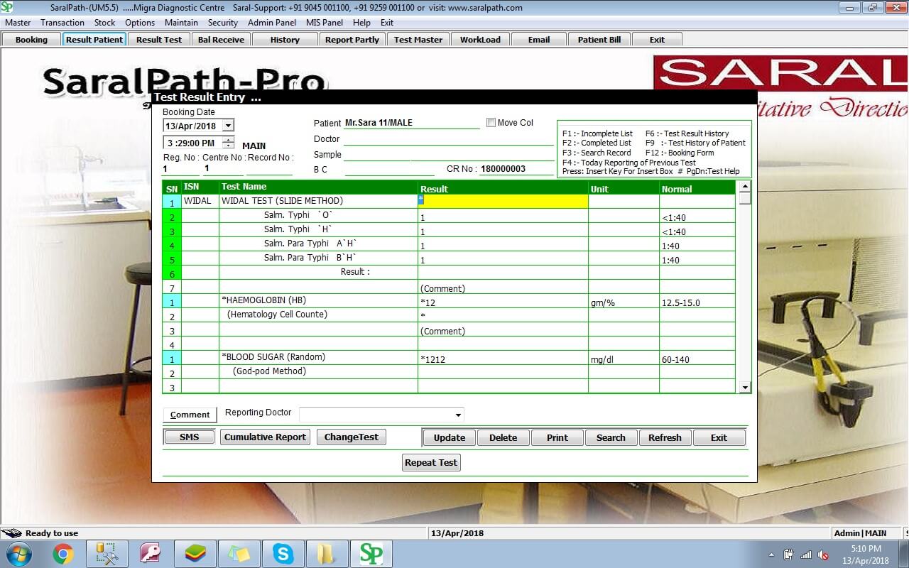Image resolution: width=909 pixels, height=568 pixels.
Task: Open the Transaction menu
Action: 62,23
